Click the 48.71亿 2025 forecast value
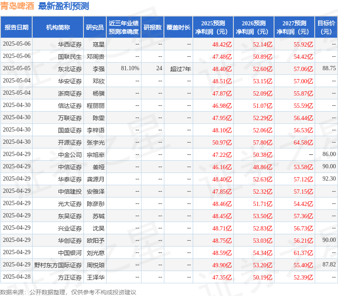Screen dimensions: 338x296 pyautogui.click(x=222, y=229)
